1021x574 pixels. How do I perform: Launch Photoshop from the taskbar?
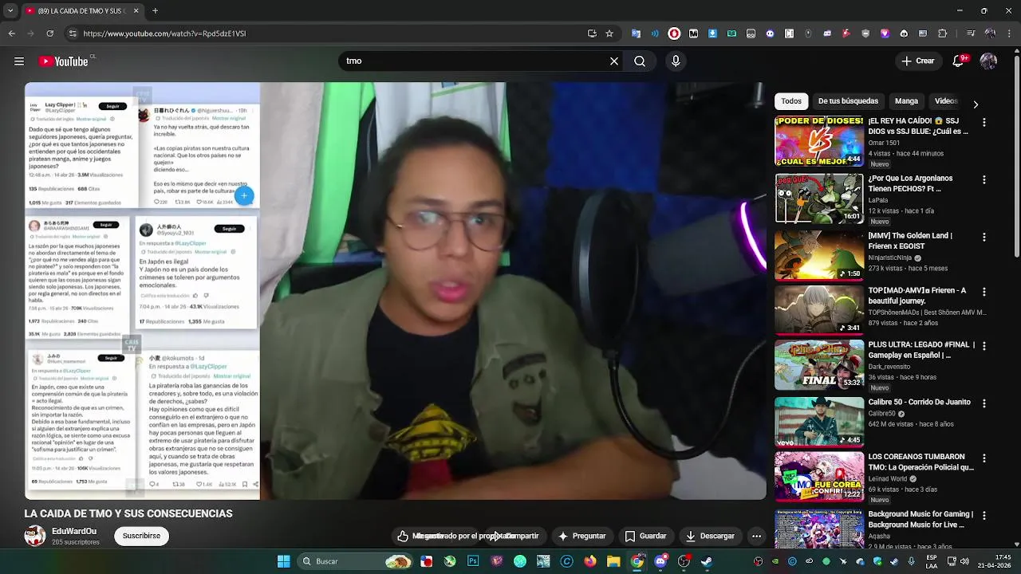tap(473, 561)
